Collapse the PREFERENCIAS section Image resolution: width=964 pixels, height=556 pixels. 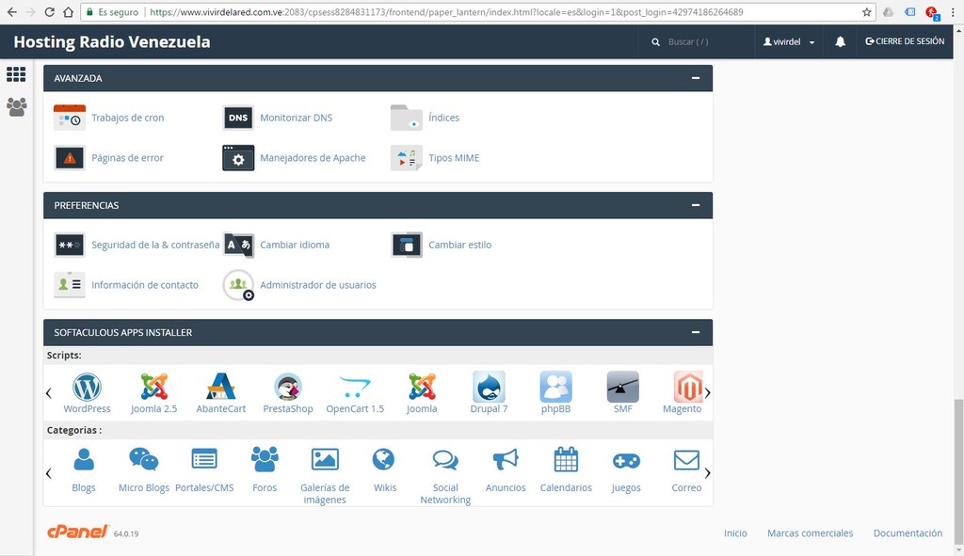(696, 205)
